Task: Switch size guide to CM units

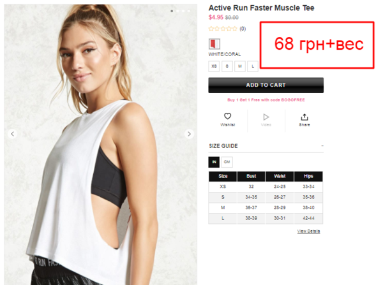Action: tap(227, 162)
